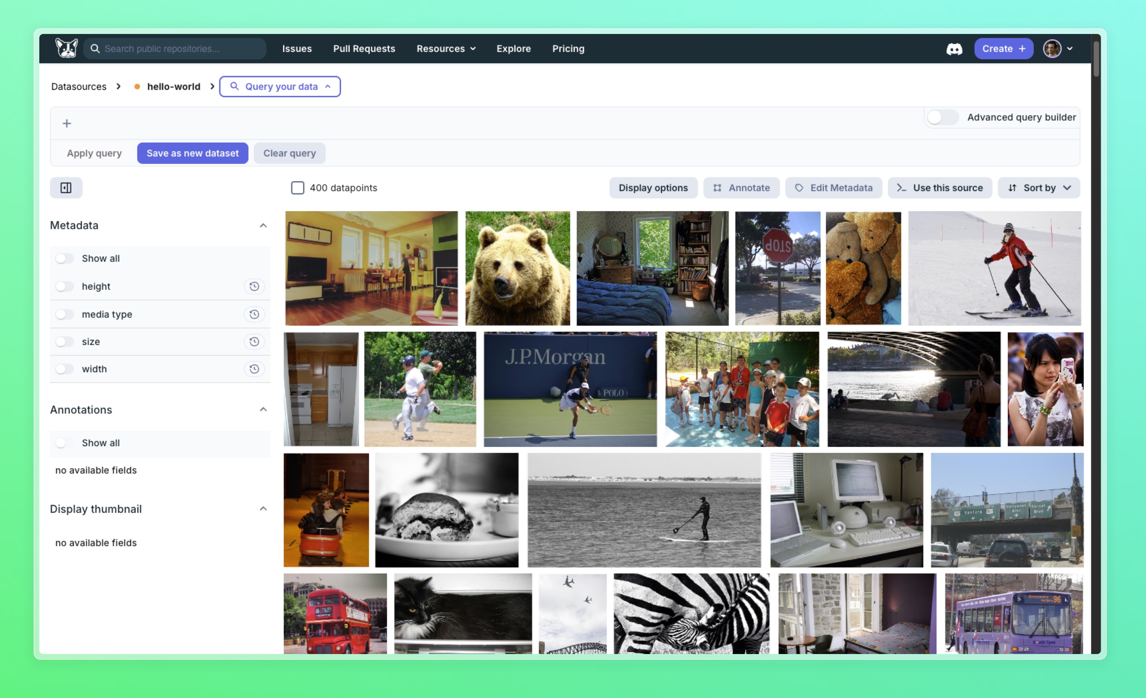The image size is (1146, 698).
Task: Expand the Resources menu in navbar
Action: pyautogui.click(x=446, y=49)
